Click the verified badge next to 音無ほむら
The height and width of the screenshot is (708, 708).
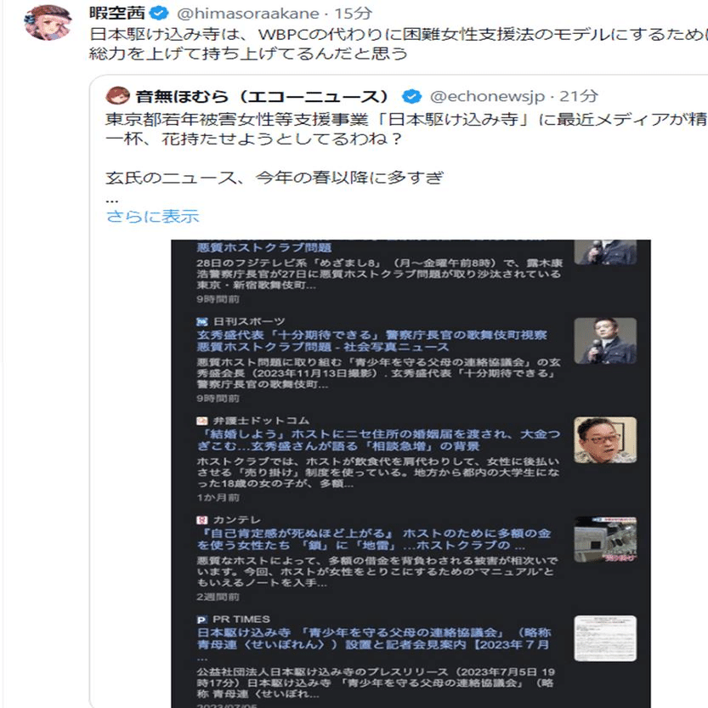tap(411, 96)
